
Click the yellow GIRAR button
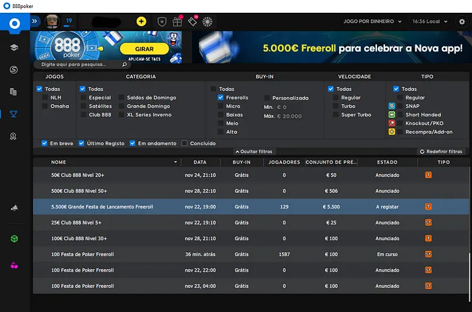[144, 49]
